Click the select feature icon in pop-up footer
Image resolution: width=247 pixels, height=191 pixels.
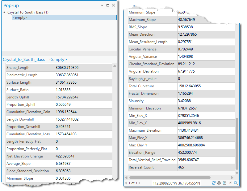[x=225, y=183]
